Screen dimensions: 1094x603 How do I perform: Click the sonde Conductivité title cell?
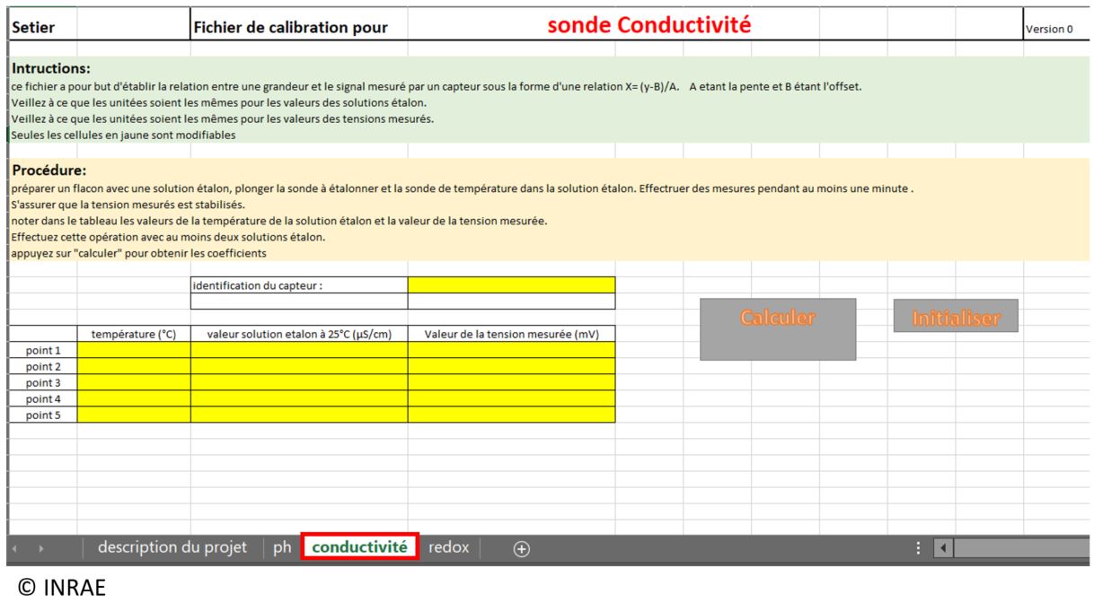[x=647, y=27]
